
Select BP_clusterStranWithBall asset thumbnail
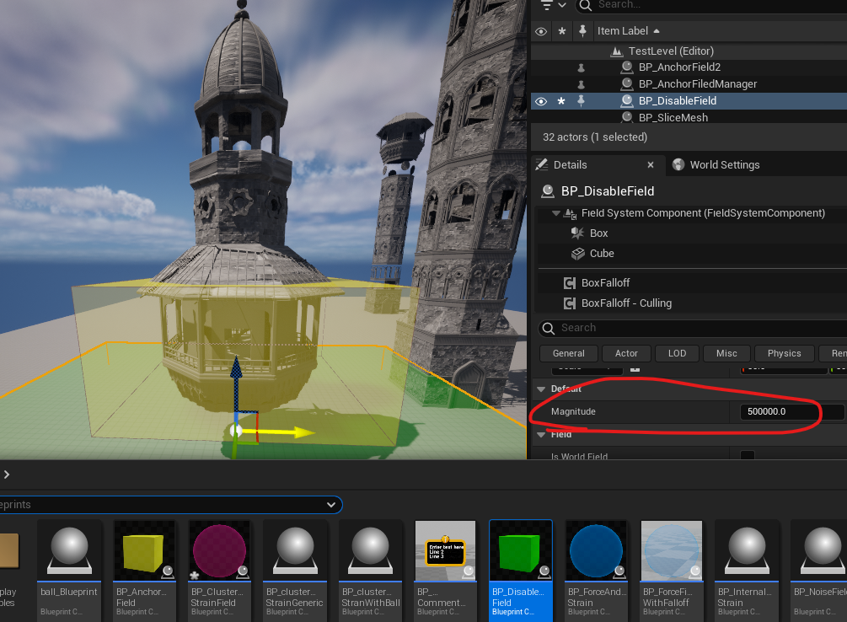pos(370,550)
